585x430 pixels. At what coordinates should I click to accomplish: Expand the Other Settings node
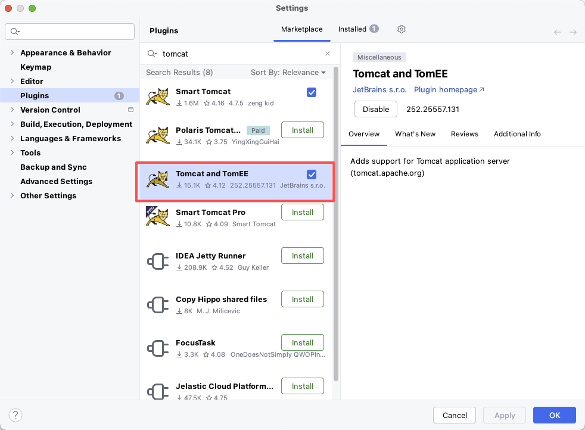(x=13, y=195)
